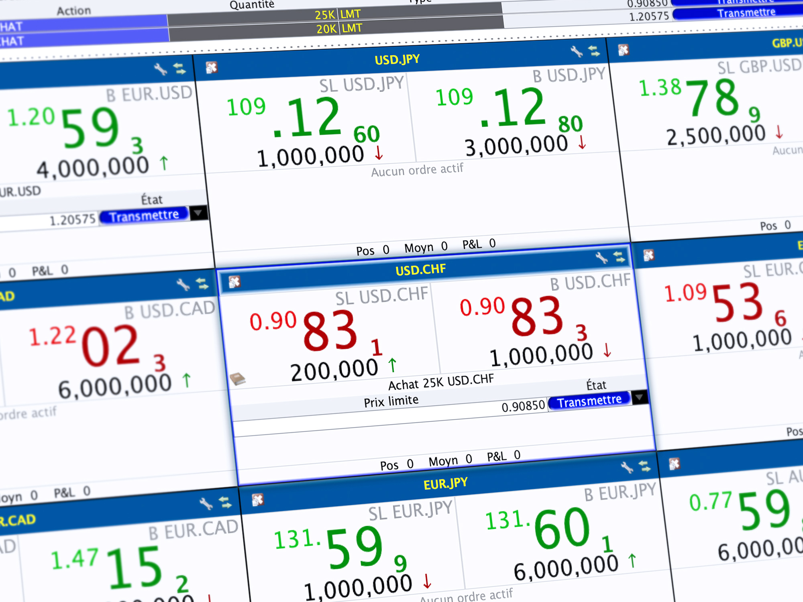
Task: Click the 200,000 size under SL USD.CHF
Action: (334, 370)
